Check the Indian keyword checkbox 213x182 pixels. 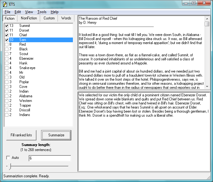pyautogui.click(x=7, y=91)
